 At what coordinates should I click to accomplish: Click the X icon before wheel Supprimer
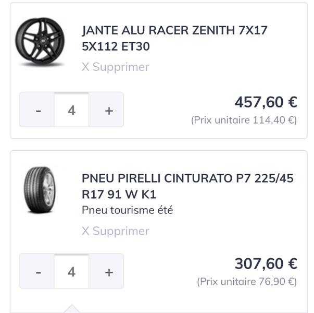(85, 67)
